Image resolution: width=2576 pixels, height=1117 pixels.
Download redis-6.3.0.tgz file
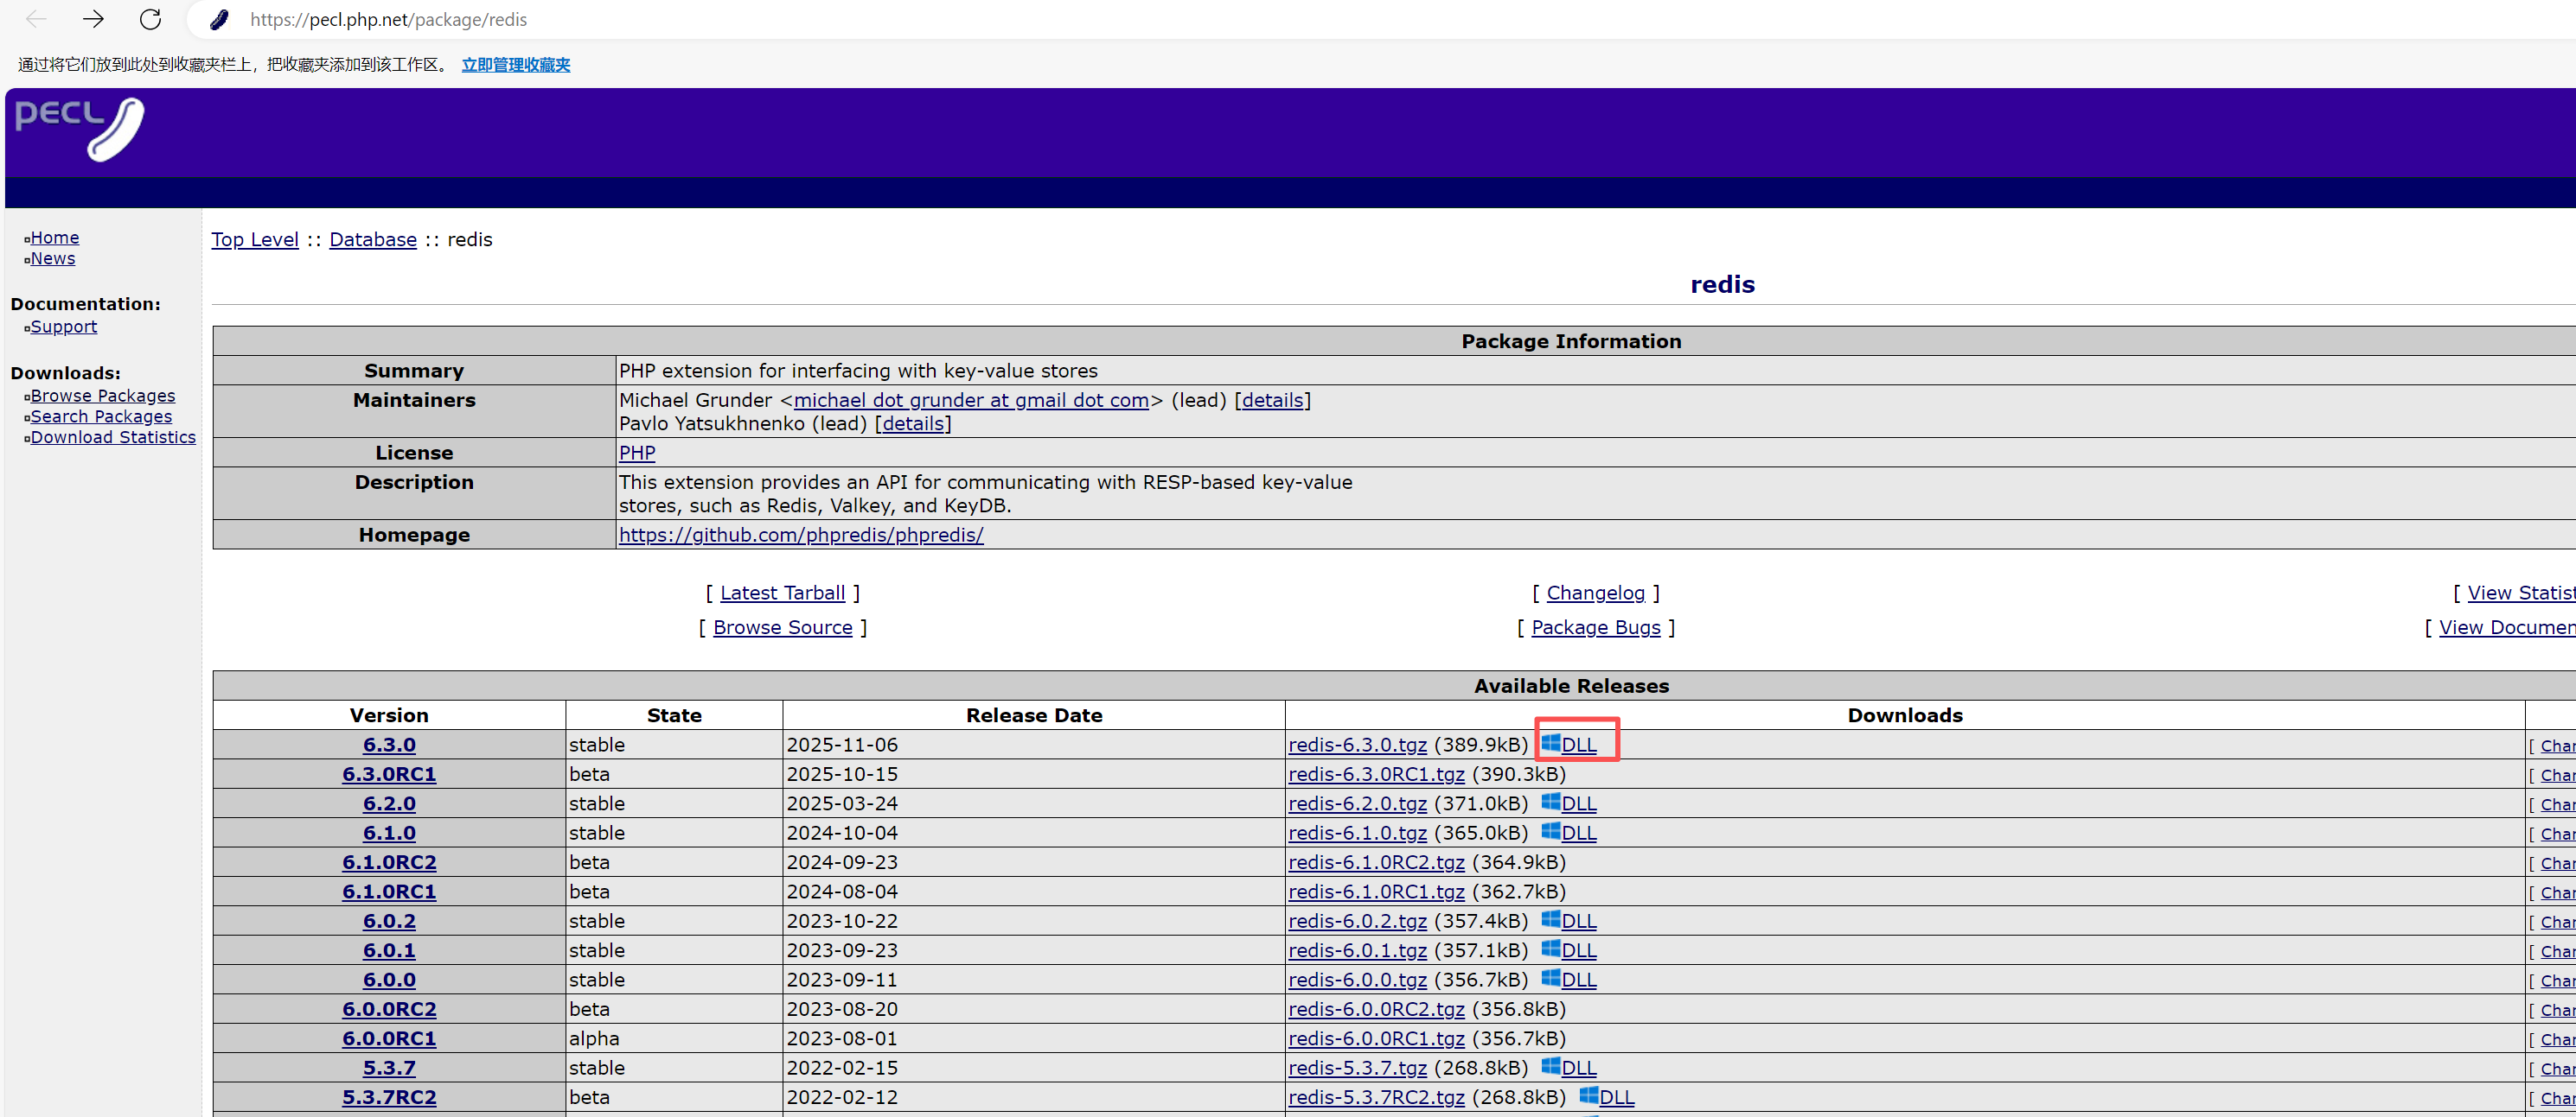click(x=1357, y=745)
